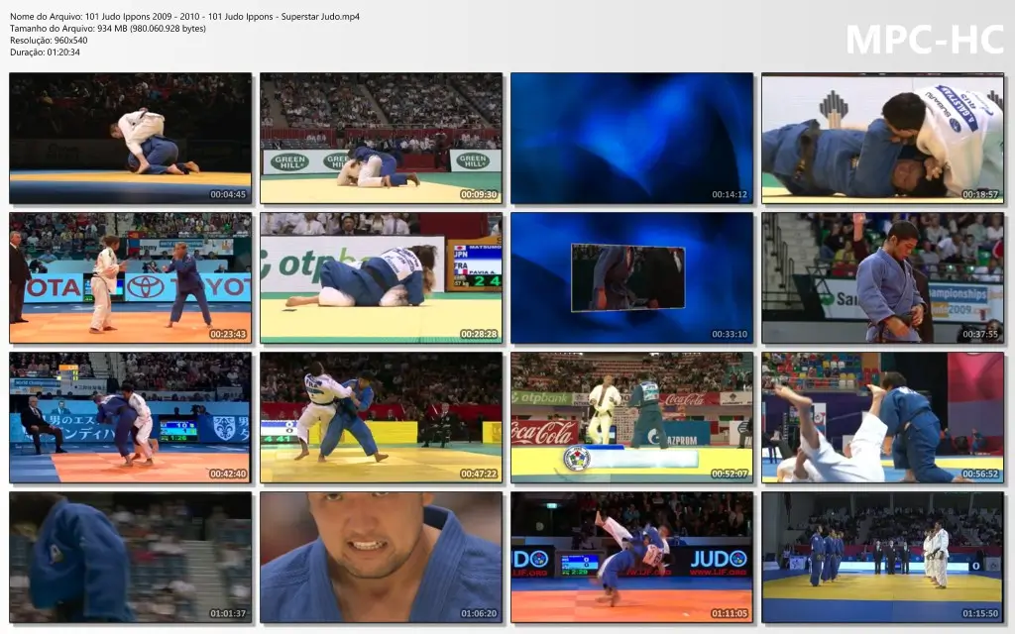Select the thumbnail timestamped 00:56:52
Image resolution: width=1015 pixels, height=634 pixels.
tap(883, 417)
